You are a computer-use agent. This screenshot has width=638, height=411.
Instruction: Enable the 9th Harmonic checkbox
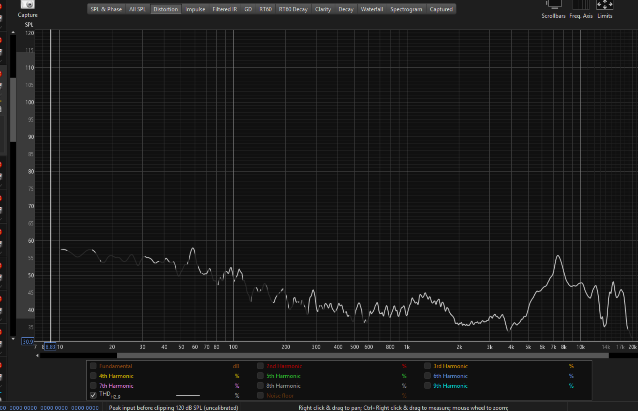click(427, 385)
